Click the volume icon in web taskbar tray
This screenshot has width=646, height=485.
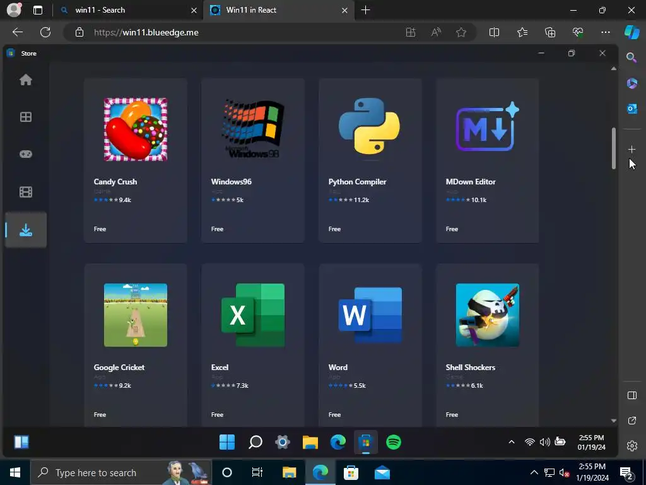(544, 442)
